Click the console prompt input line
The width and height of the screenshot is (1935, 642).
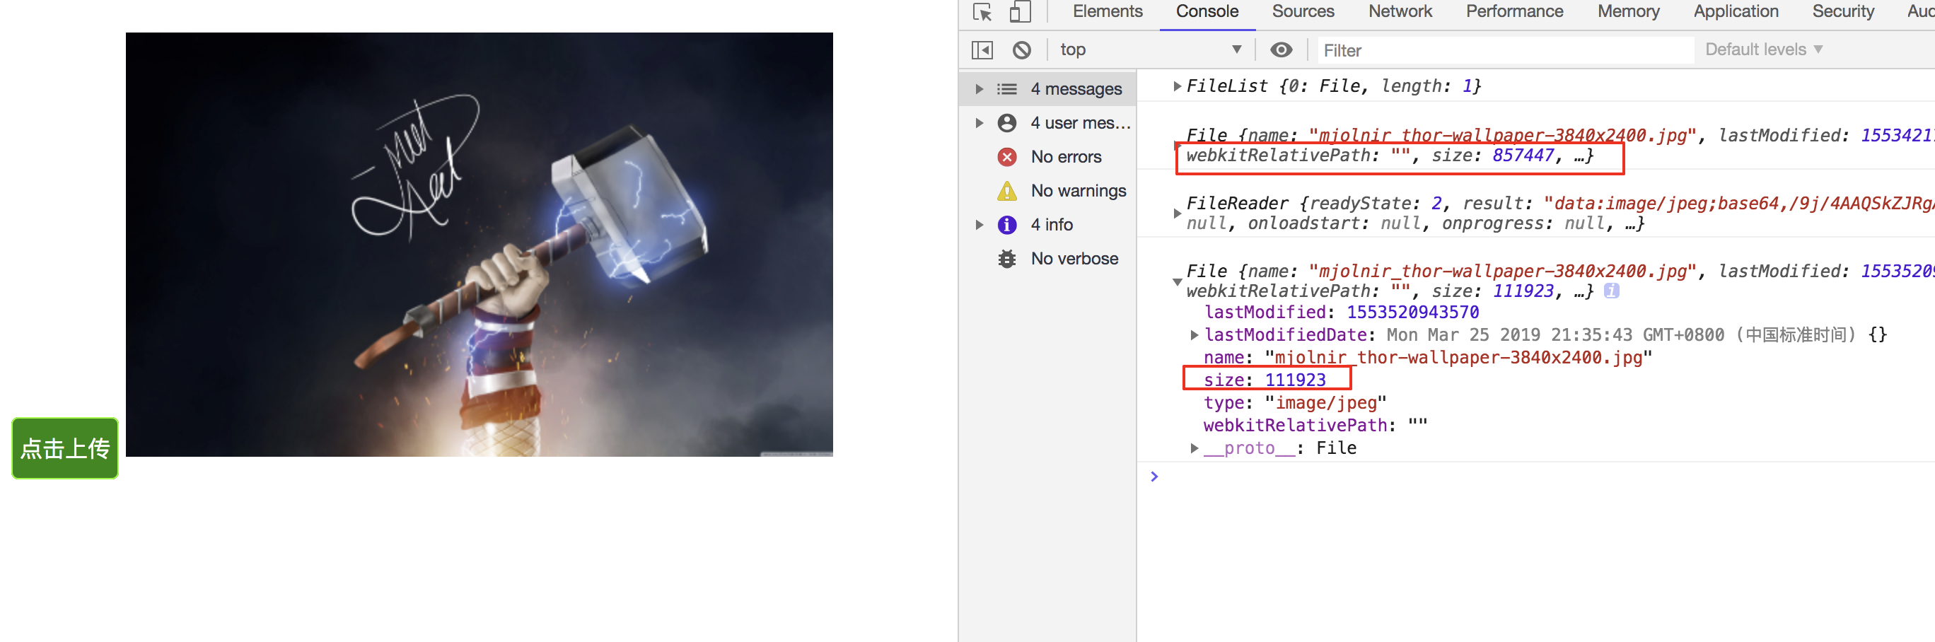pyautogui.click(x=1540, y=477)
